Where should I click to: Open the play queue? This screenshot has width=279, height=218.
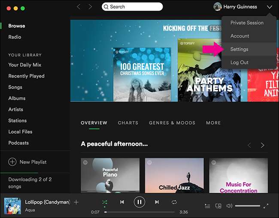[207, 206]
